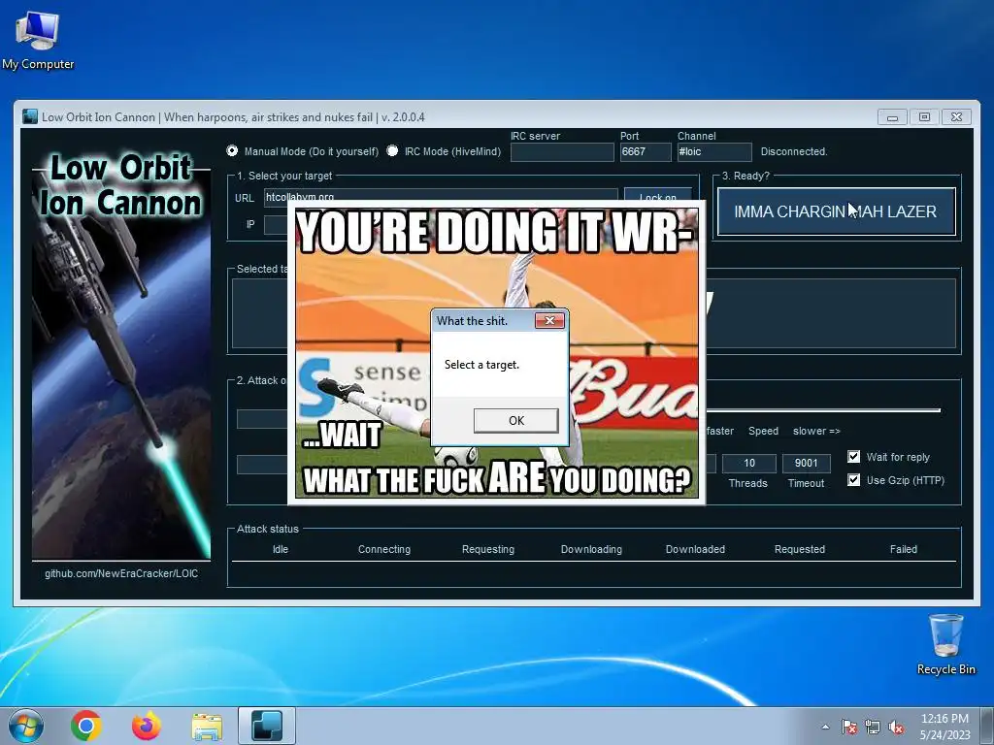This screenshot has height=745, width=994.
Task: Click the 'Downloaded' attack status column
Action: [x=695, y=549]
